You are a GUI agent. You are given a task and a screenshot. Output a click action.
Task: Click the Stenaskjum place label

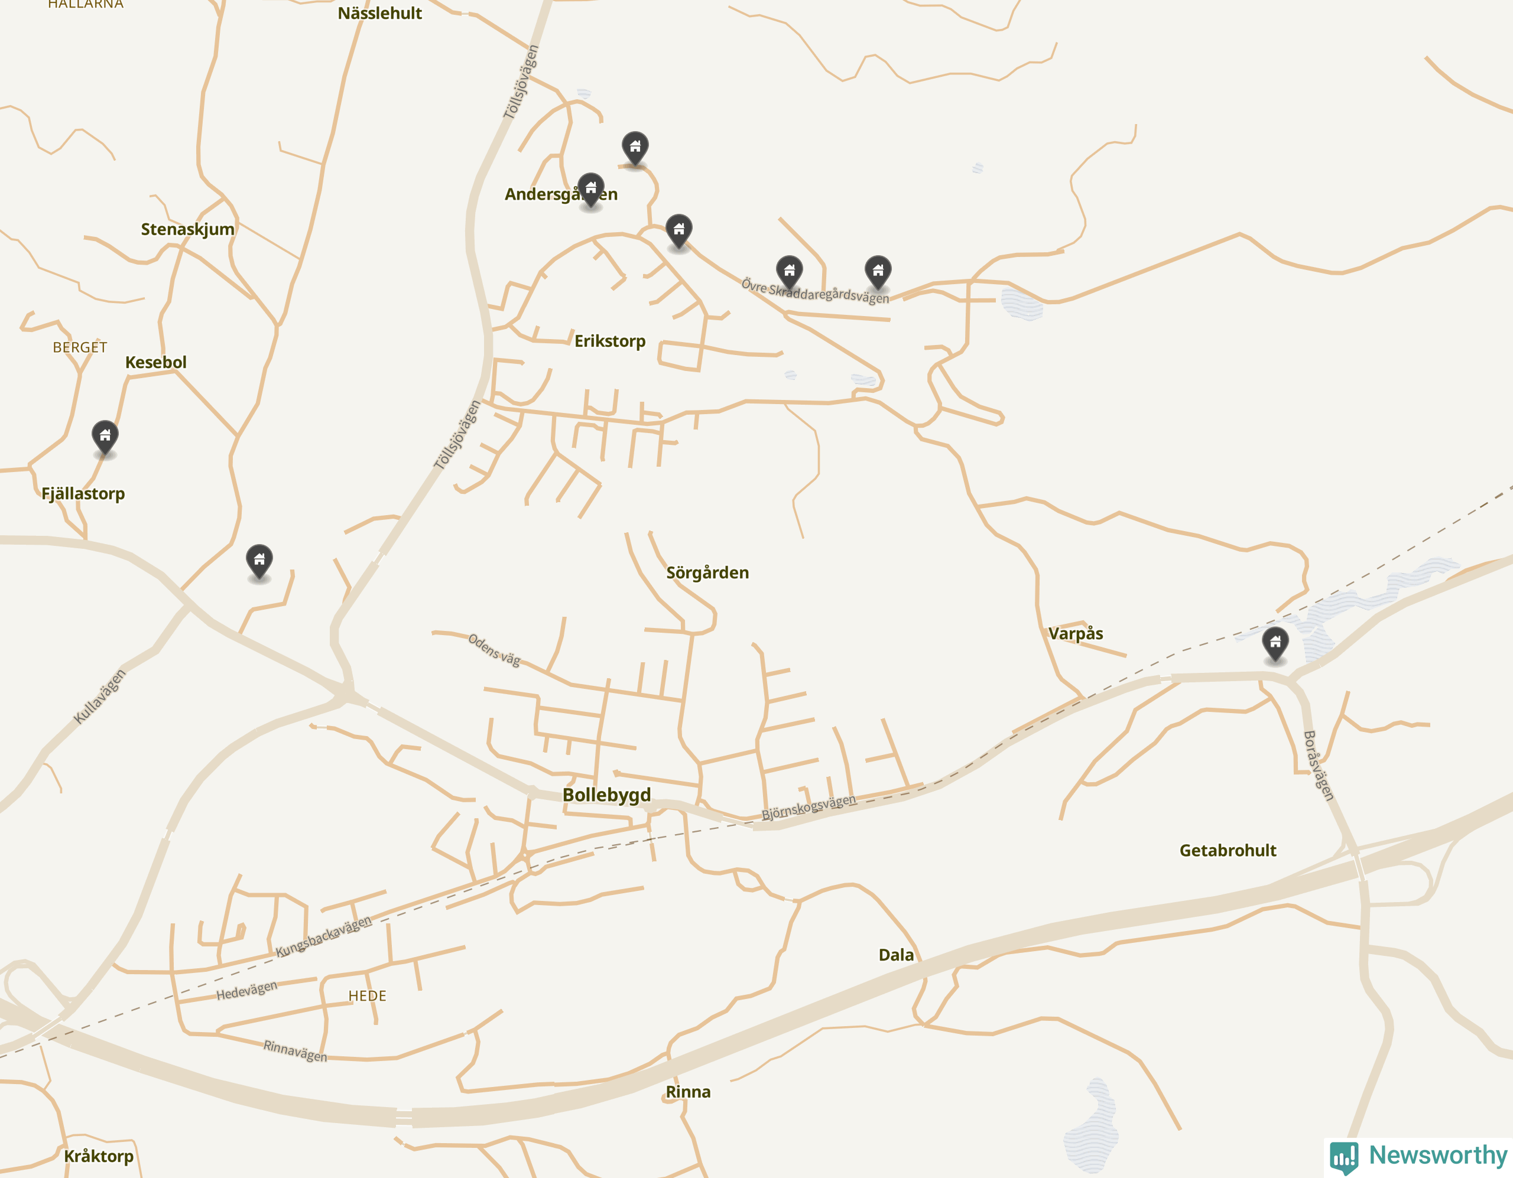[x=187, y=229]
